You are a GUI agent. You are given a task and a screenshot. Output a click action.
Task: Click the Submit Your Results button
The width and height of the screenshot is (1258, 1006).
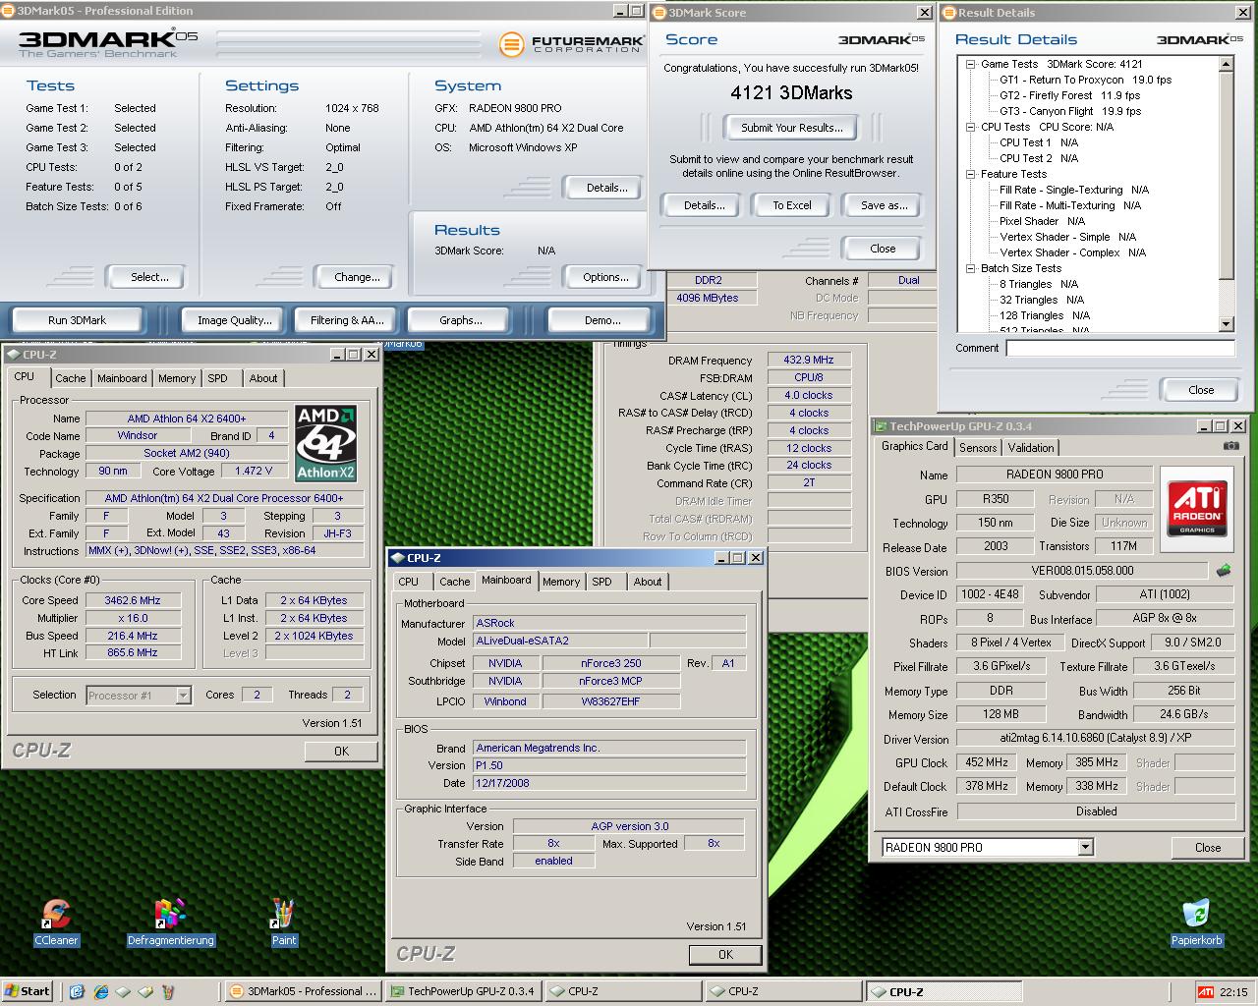[x=791, y=128]
